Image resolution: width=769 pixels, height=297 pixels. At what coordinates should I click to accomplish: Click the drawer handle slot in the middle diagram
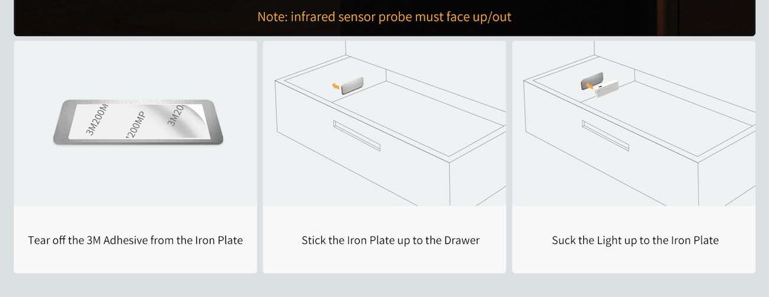click(x=356, y=136)
